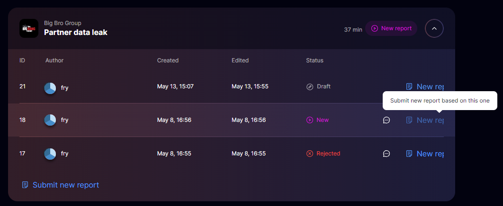Create new report based on report 21

tap(425, 86)
